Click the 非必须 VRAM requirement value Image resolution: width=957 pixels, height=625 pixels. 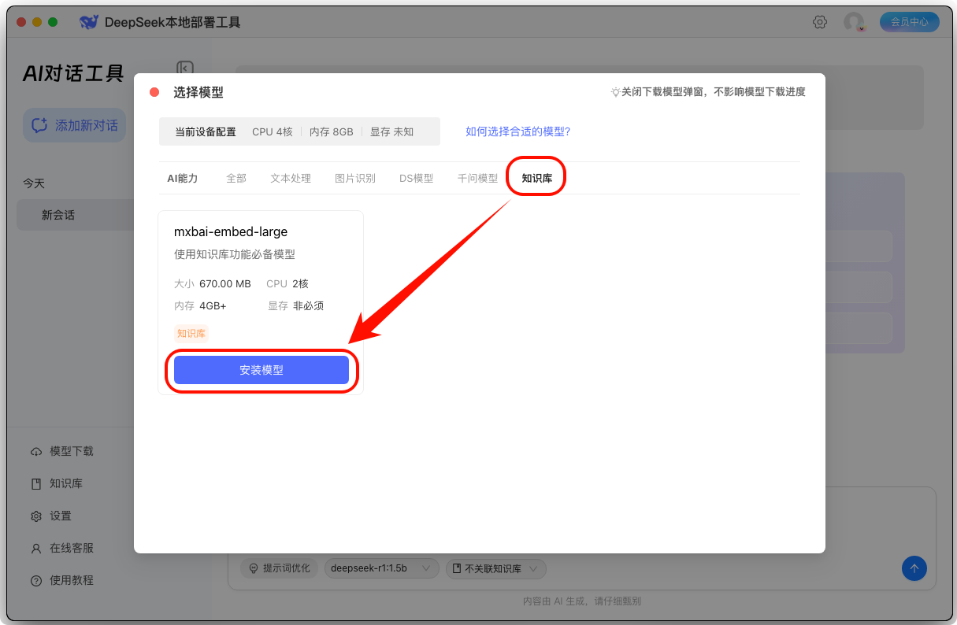[308, 305]
